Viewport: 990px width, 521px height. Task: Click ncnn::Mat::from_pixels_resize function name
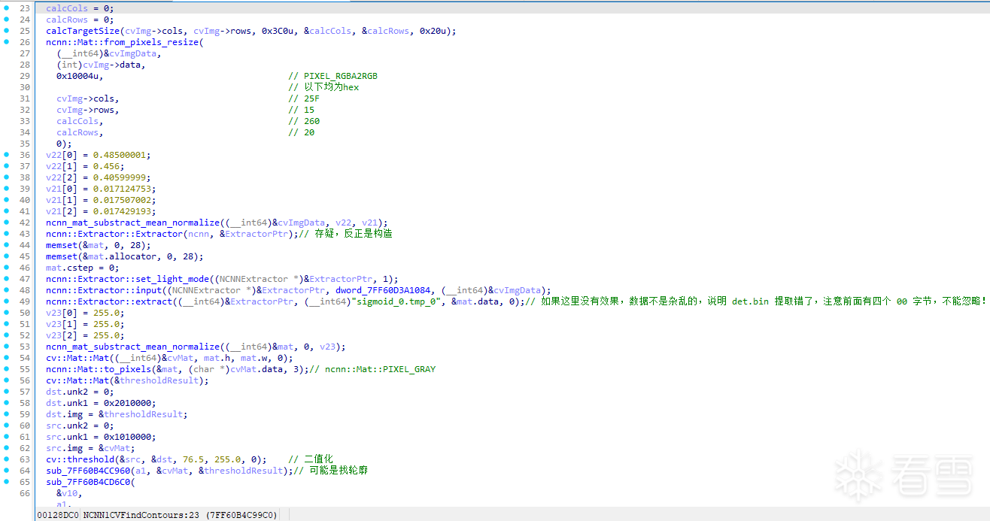(122, 42)
